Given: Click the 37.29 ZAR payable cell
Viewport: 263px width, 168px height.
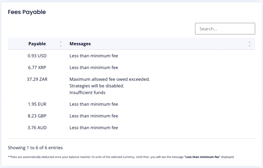Looking at the screenshot, I should (37, 79).
